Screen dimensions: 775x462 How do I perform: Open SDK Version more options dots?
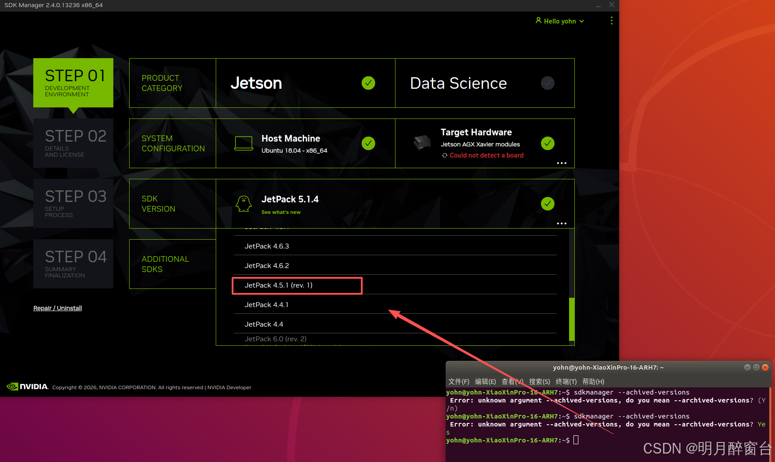[561, 223]
